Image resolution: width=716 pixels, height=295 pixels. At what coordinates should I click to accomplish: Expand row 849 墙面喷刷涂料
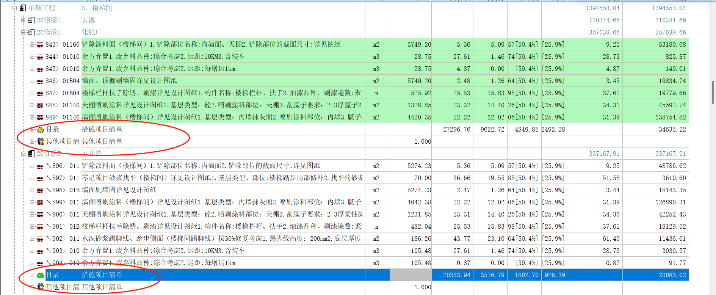32,117
